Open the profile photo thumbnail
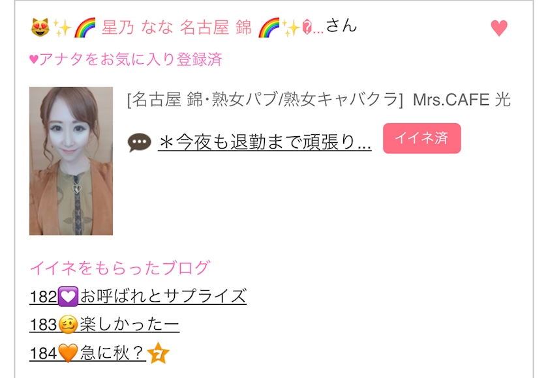Screen dimensions: 548x378 71,161
